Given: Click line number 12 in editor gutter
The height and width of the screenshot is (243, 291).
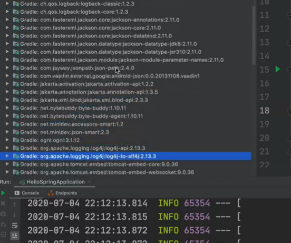Looking at the screenshot, I should tap(264, 28).
